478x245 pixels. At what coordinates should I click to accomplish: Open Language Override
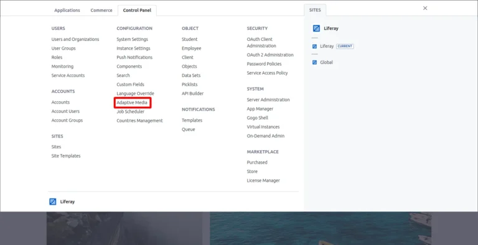(135, 94)
